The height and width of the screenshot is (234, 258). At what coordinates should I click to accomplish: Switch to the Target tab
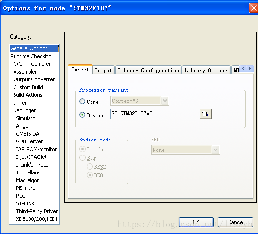[80, 69]
